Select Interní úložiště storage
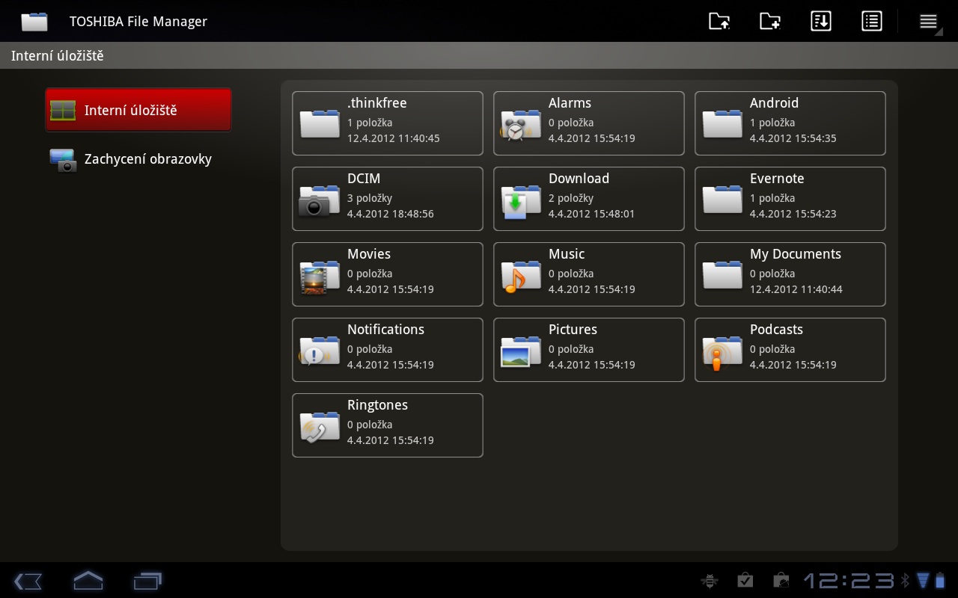The image size is (958, 598). [x=138, y=110]
